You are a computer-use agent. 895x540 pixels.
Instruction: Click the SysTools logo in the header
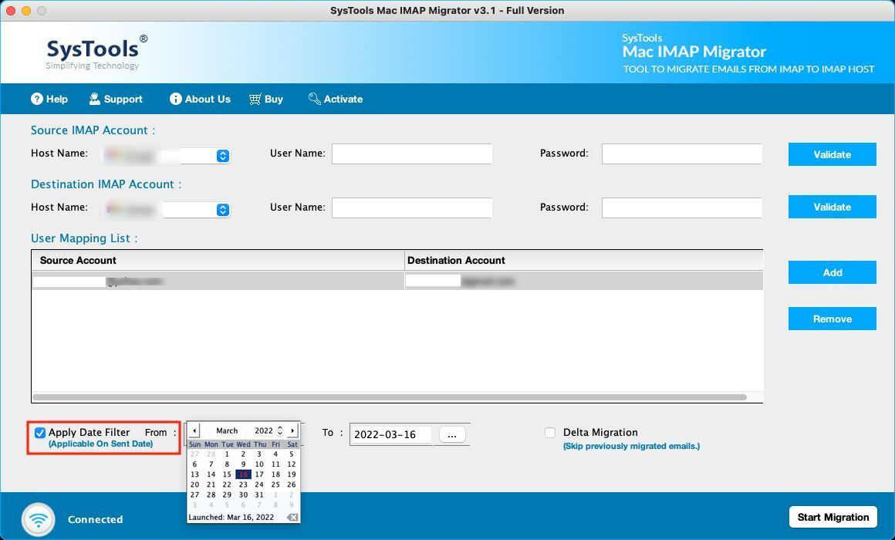tap(96, 52)
